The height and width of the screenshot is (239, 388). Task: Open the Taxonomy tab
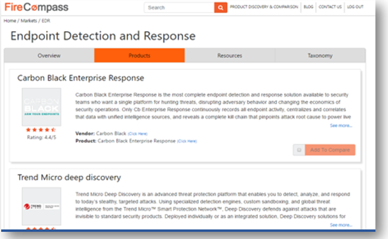coord(320,56)
